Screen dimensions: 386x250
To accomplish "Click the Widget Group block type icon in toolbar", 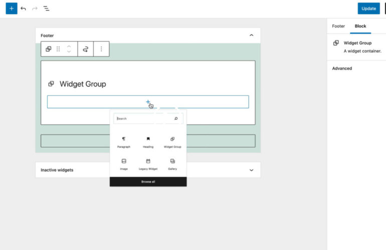I will pos(49,49).
